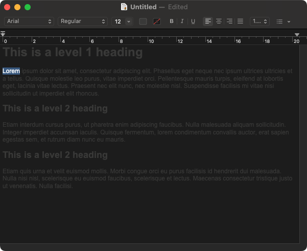This screenshot has height=251, width=307.
Task: Click the Untitled document icon in title bar
Action: click(124, 7)
